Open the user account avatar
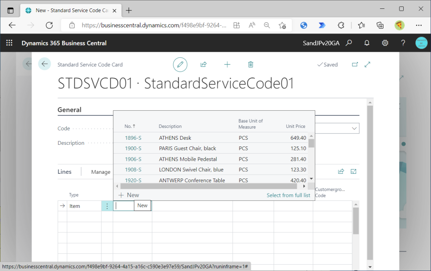The height and width of the screenshot is (271, 431). (421, 43)
